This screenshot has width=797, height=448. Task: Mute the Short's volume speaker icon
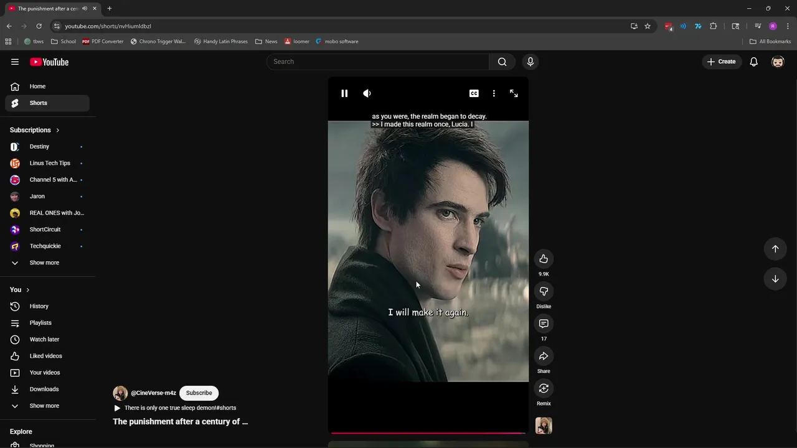click(x=367, y=93)
